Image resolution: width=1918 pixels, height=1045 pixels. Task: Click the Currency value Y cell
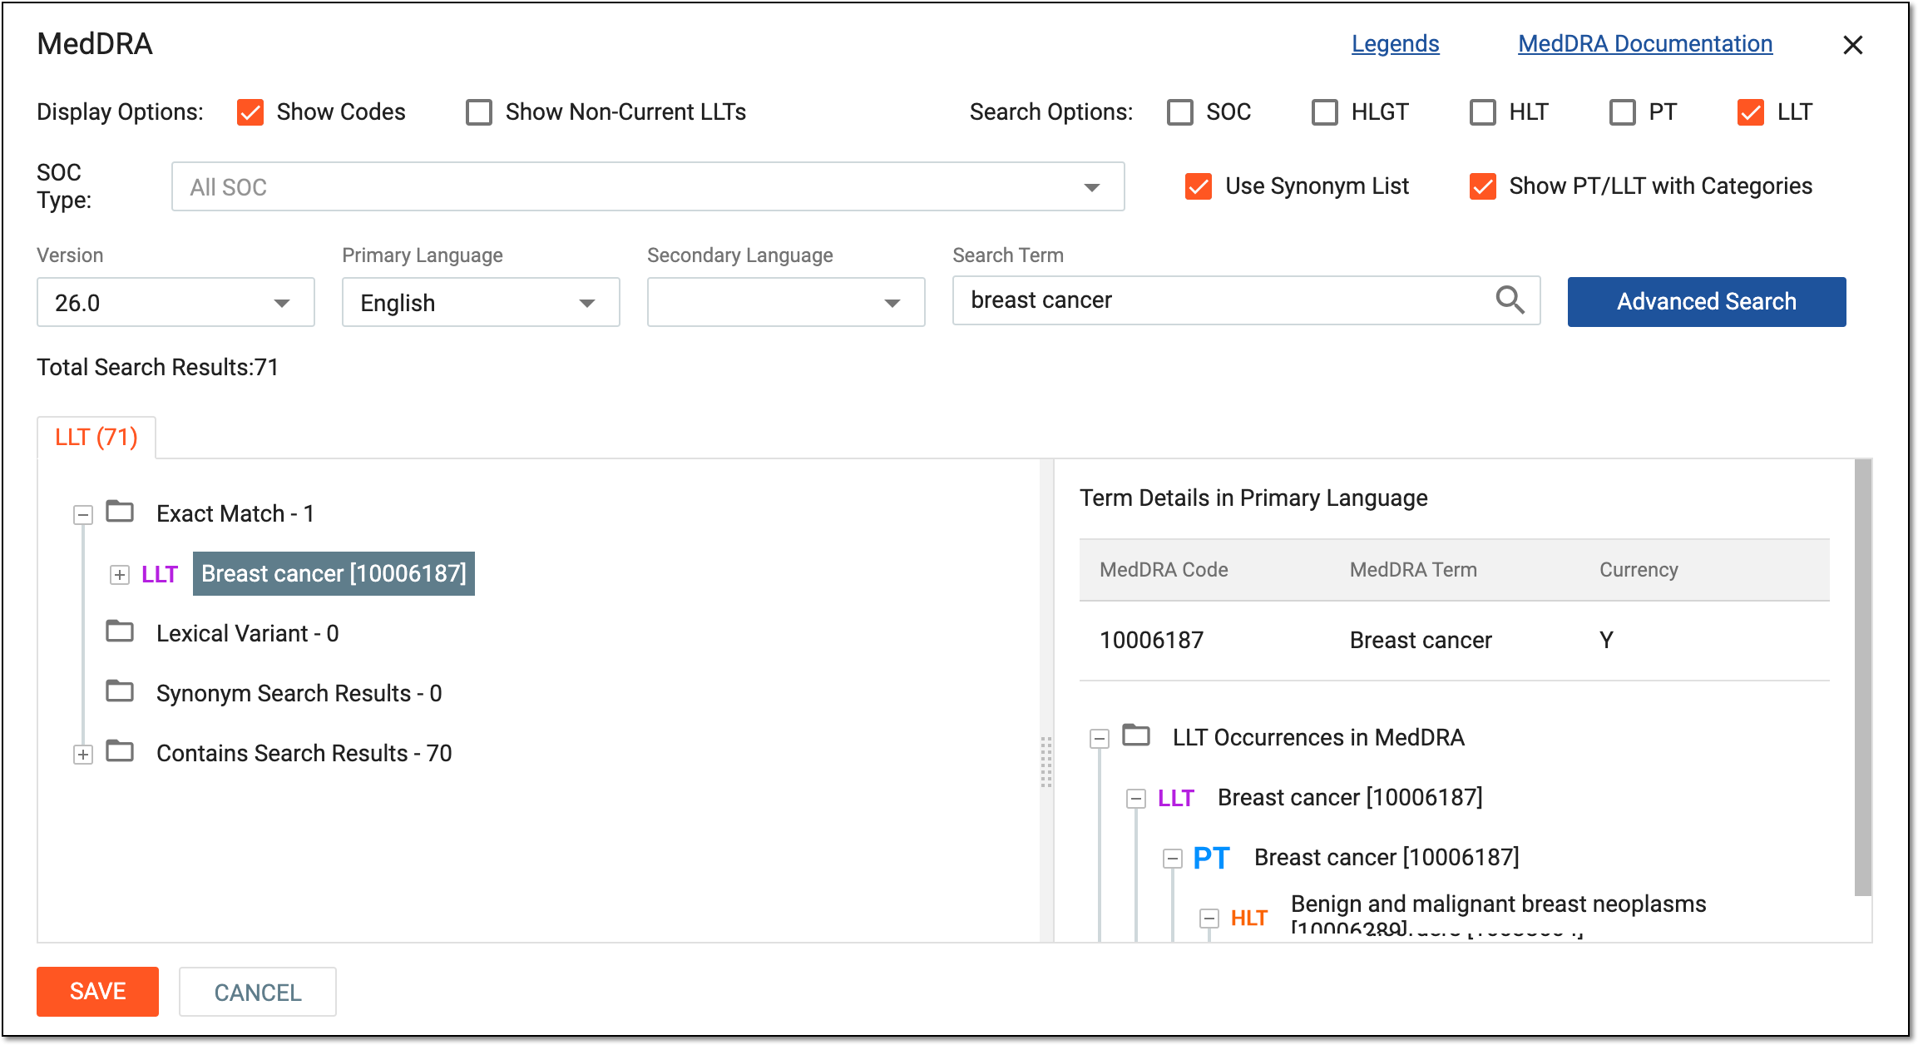coord(1606,641)
